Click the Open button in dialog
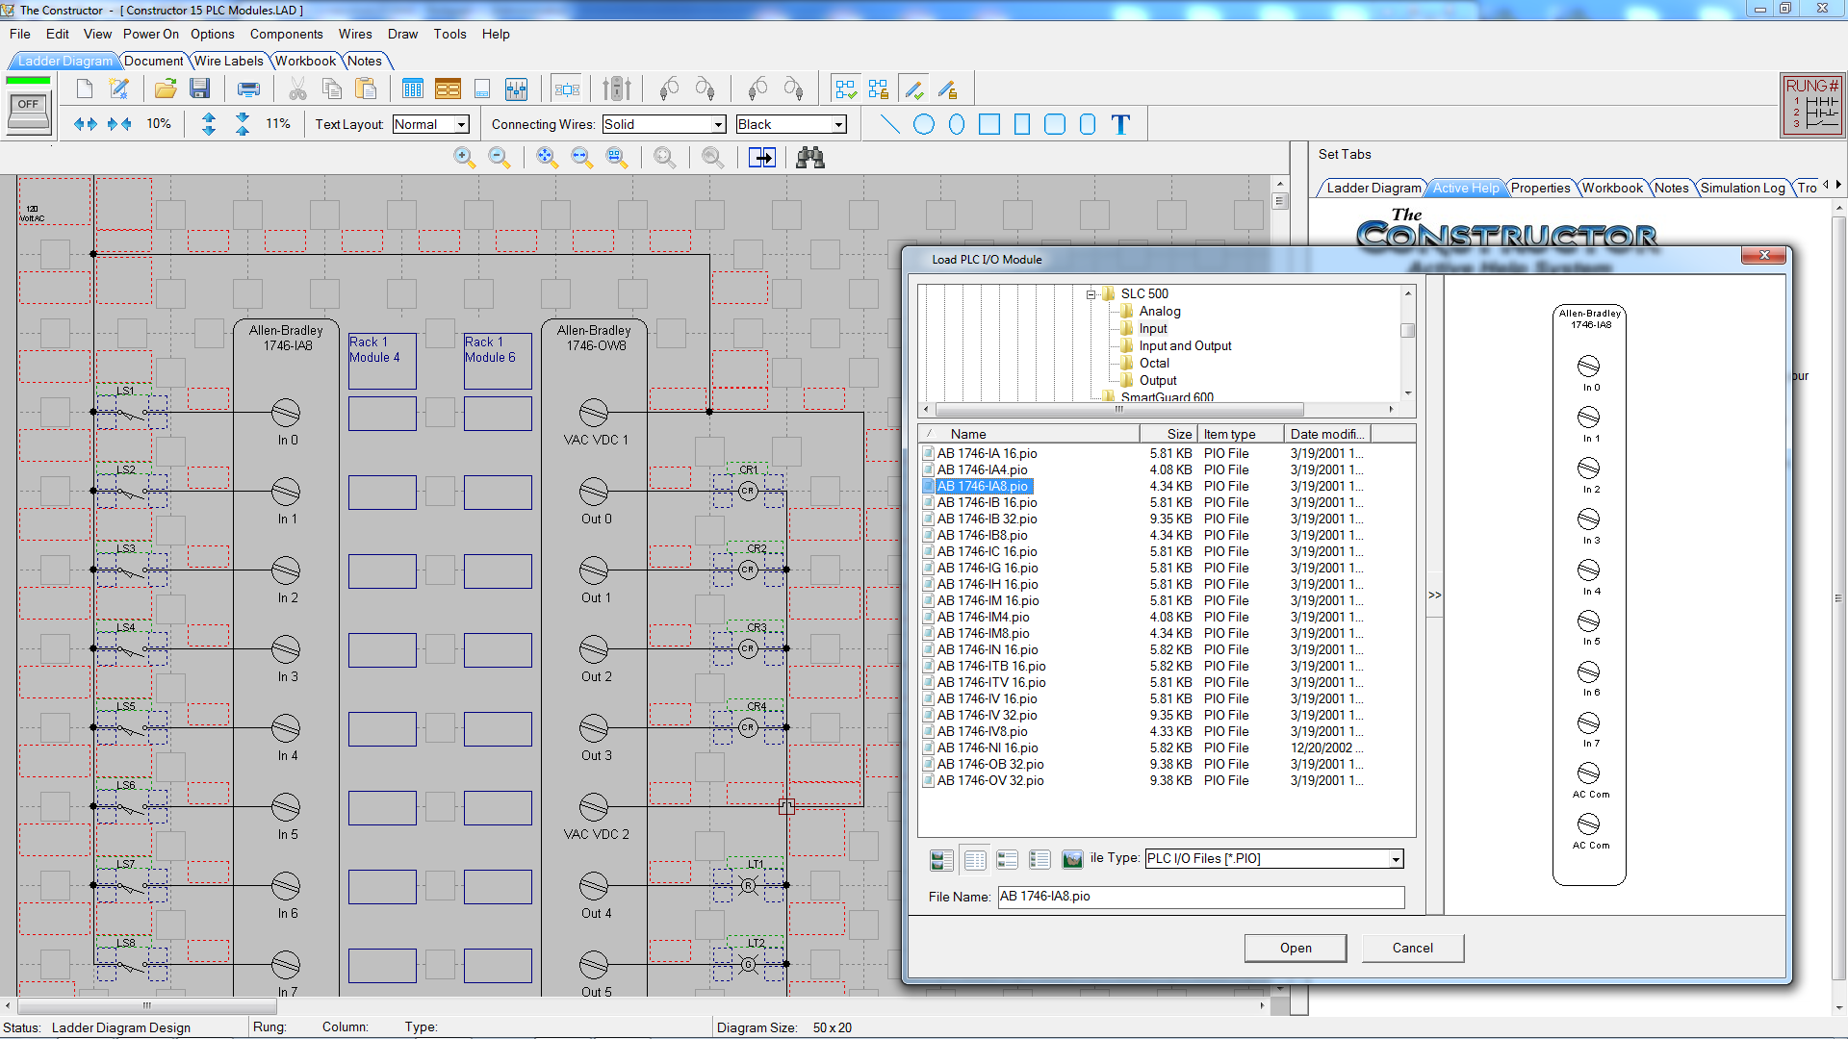The image size is (1848, 1039). tap(1296, 949)
